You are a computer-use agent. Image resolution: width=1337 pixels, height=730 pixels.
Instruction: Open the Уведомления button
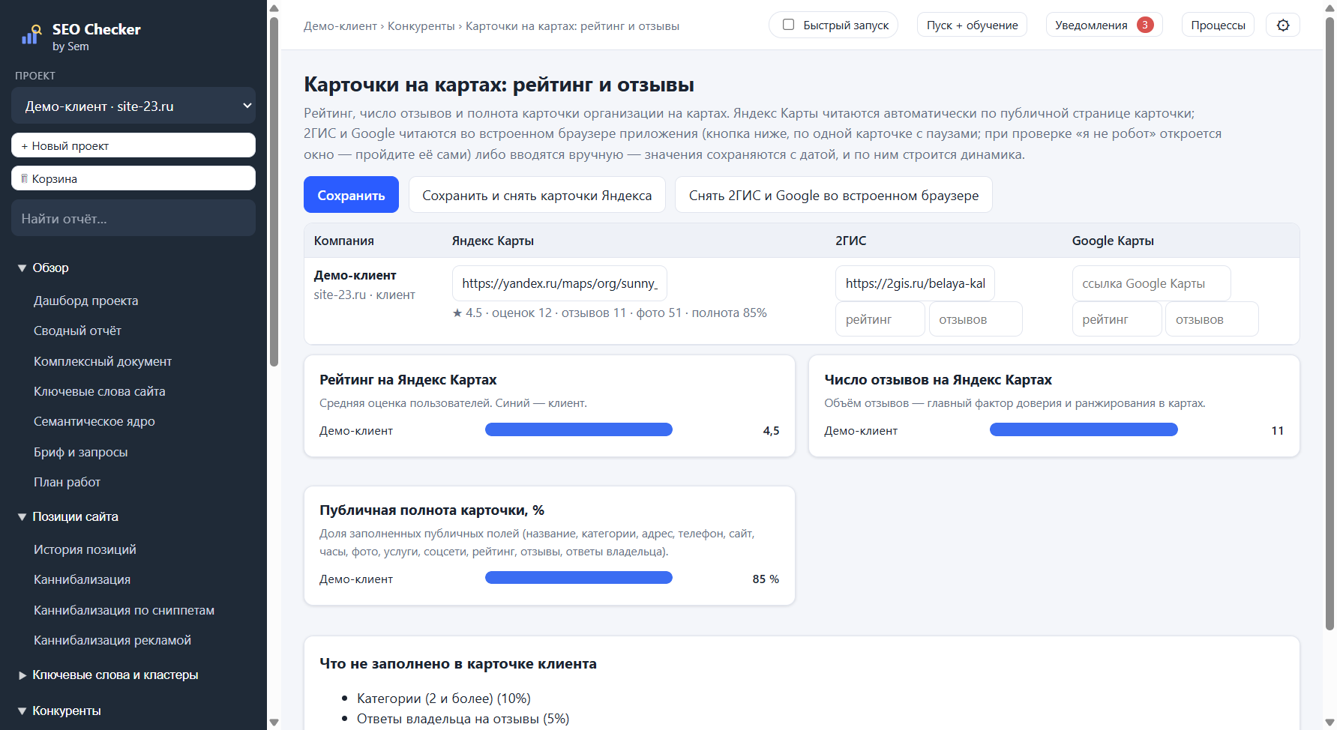coord(1104,25)
